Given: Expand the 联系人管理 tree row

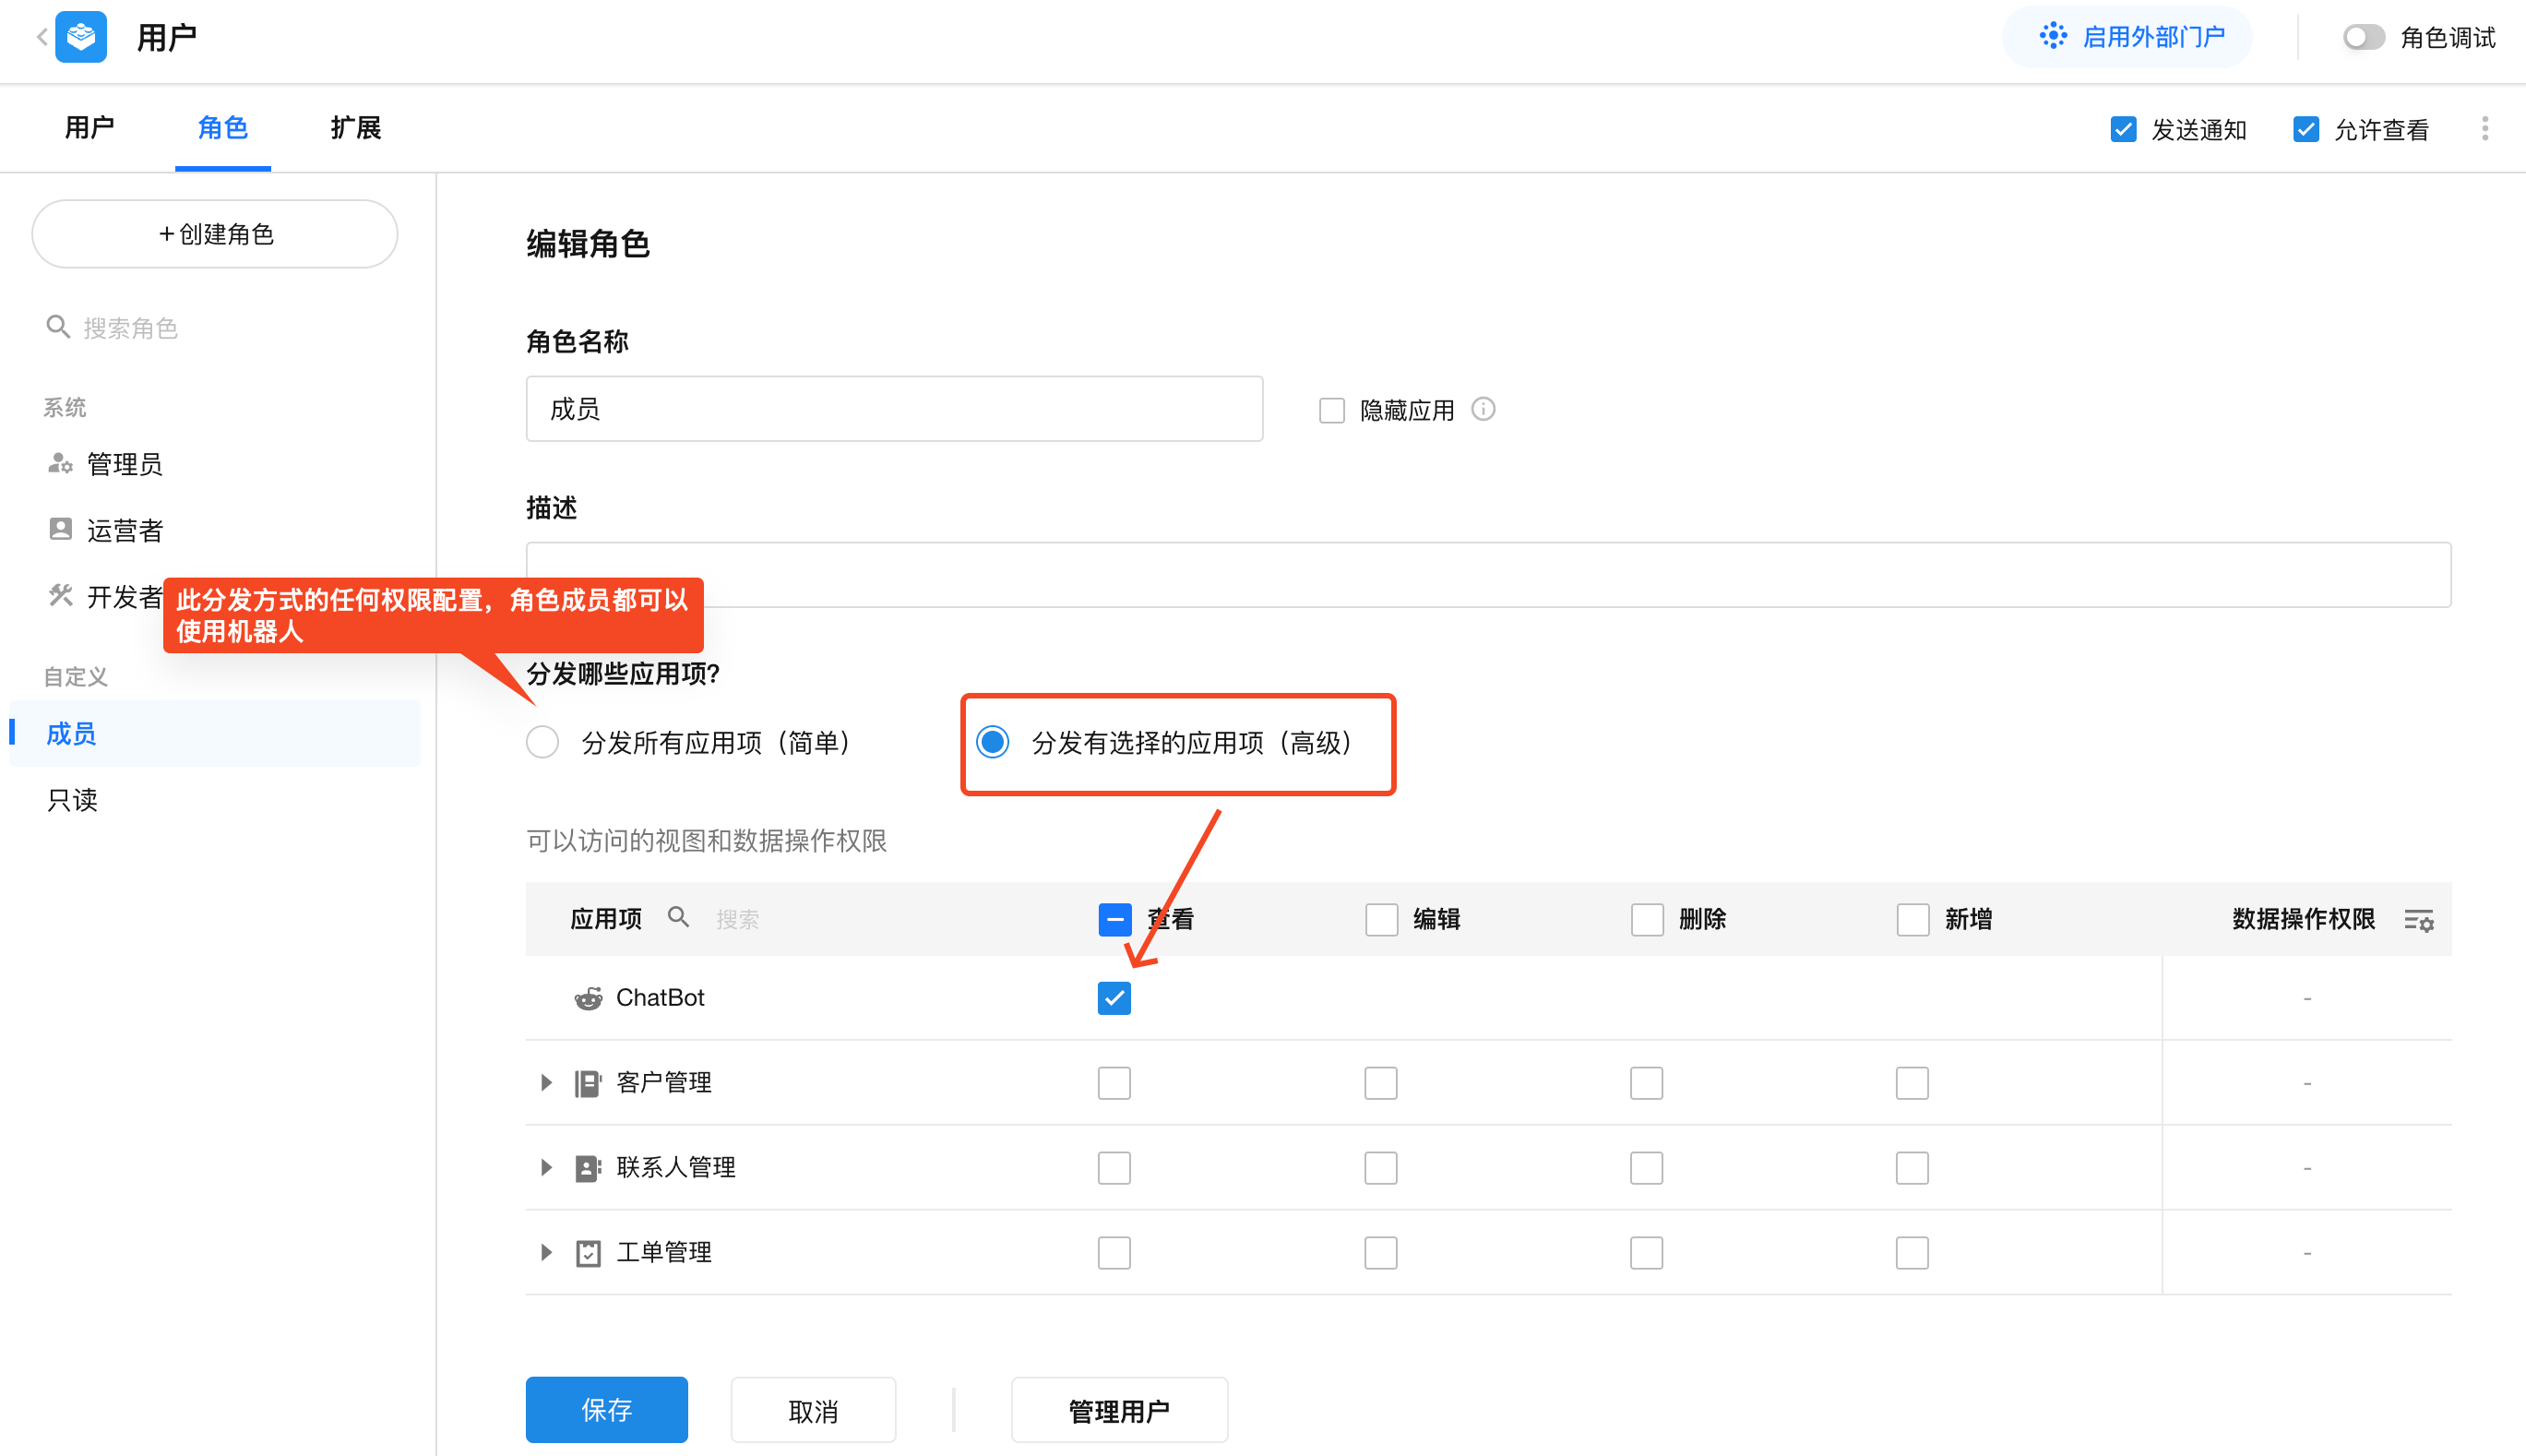Looking at the screenshot, I should tap(546, 1168).
